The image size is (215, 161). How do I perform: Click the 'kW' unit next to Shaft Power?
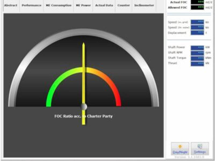(207, 47)
